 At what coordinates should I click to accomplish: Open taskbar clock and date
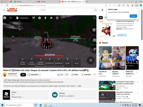coord(134,105)
